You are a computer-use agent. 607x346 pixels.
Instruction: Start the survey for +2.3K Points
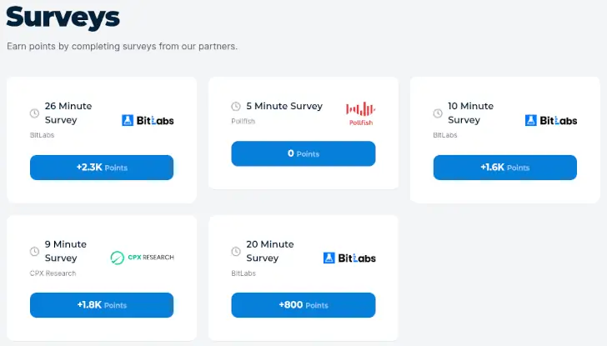tap(102, 168)
